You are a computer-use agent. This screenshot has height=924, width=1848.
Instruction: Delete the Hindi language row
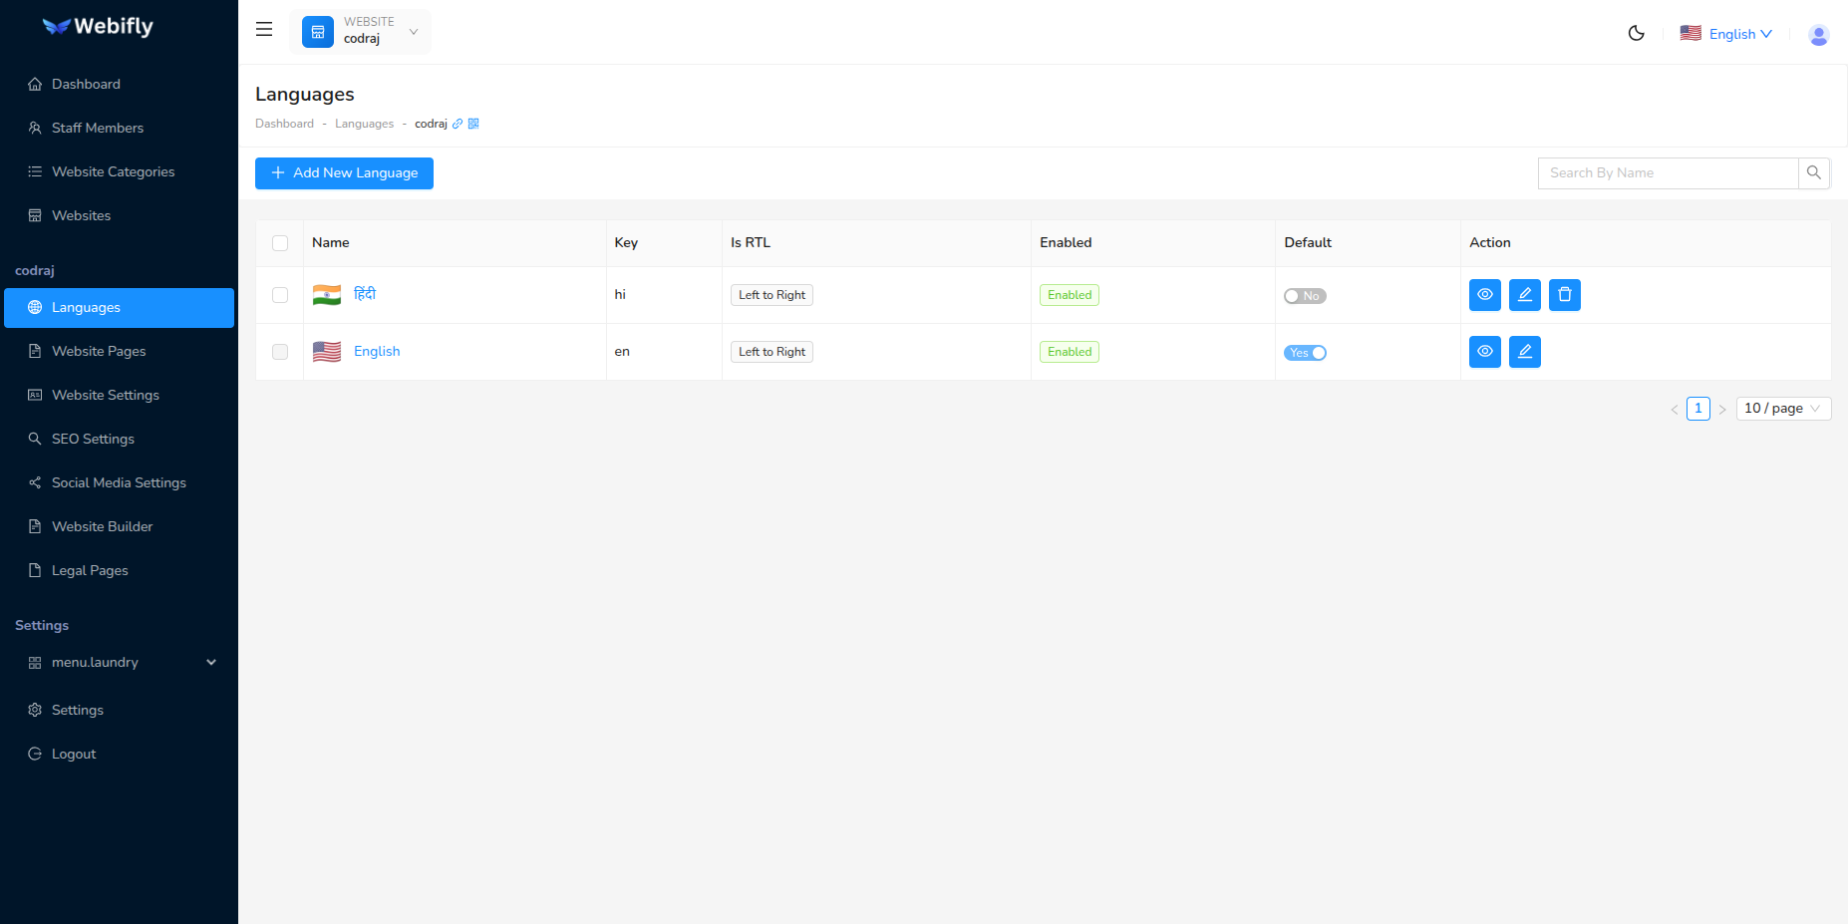1564,295
